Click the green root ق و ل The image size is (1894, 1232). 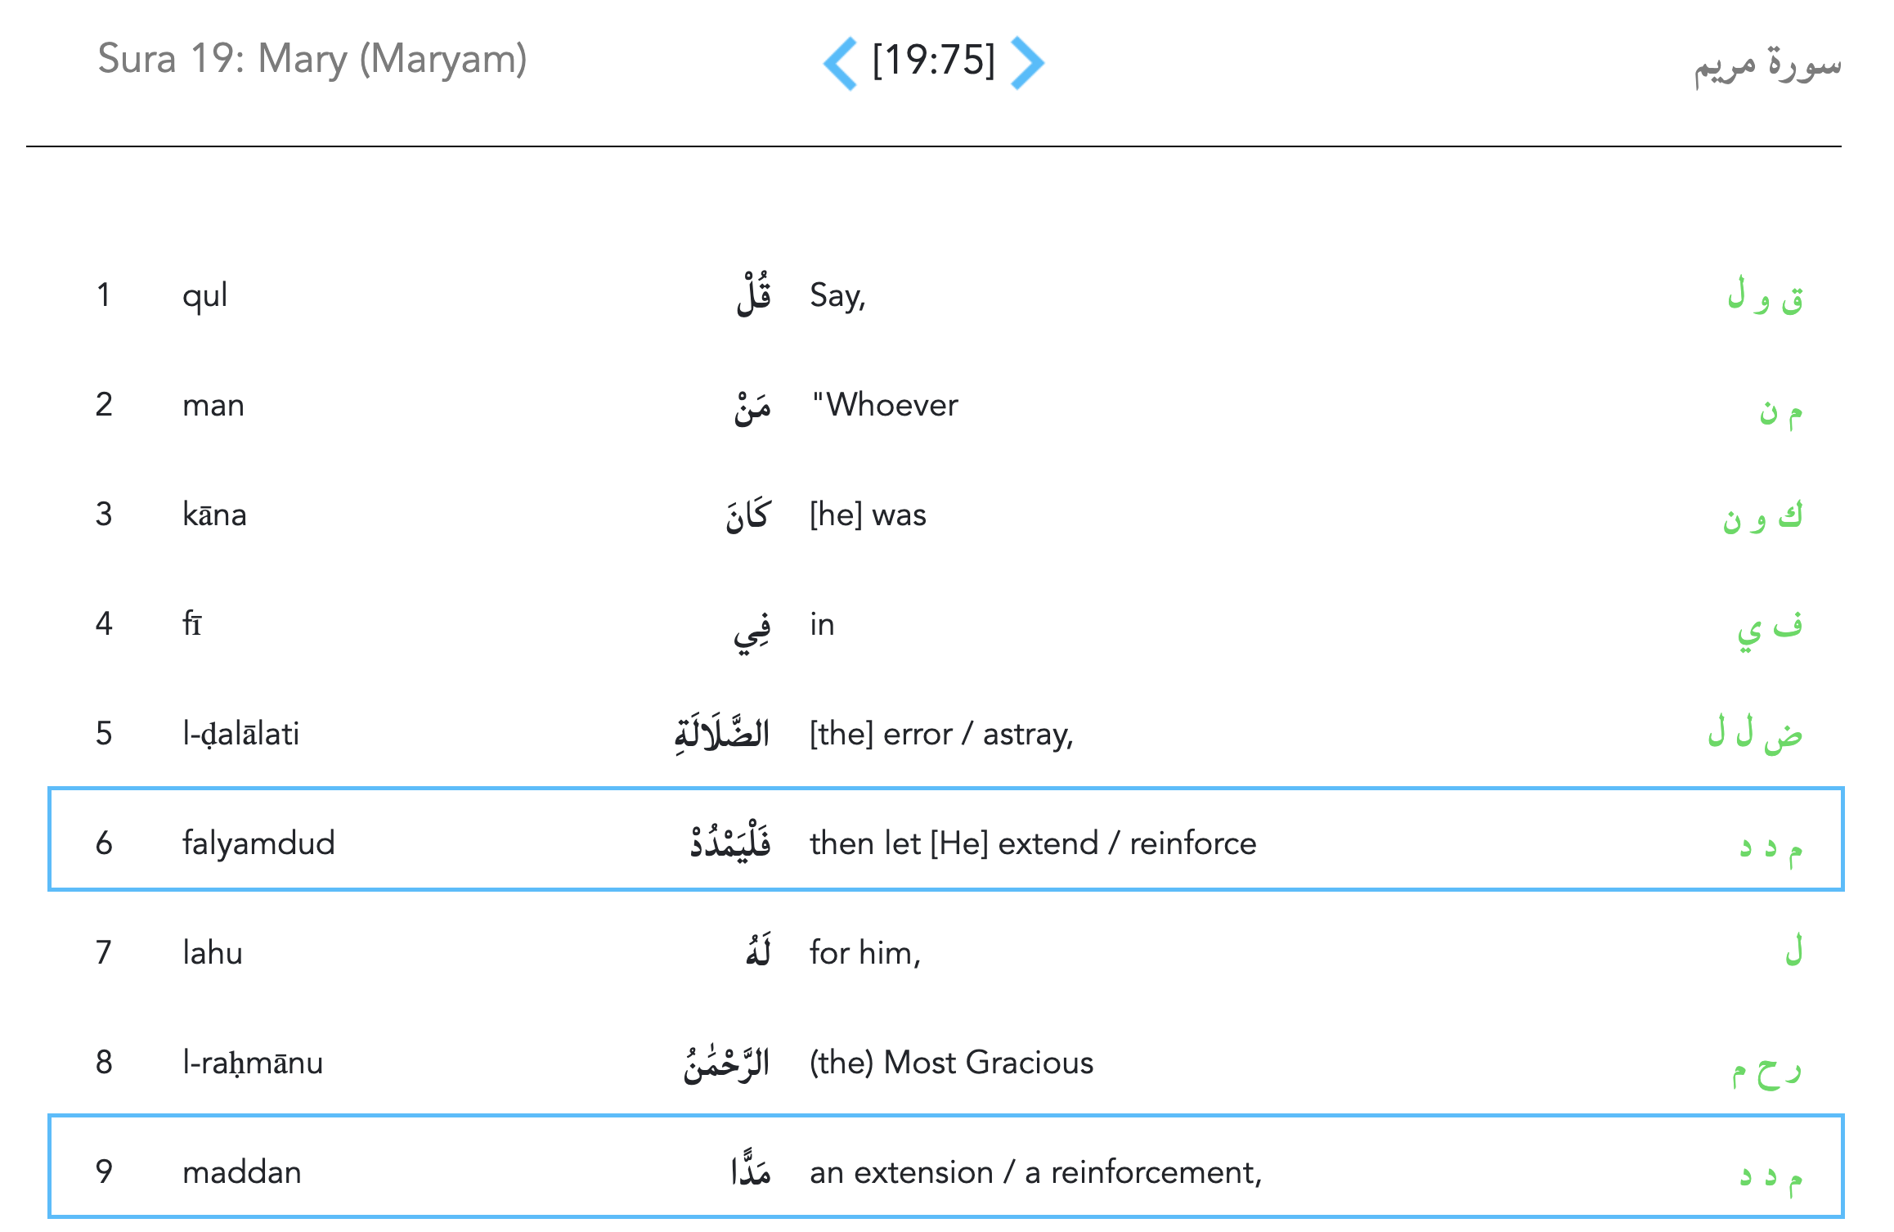pos(1765,296)
